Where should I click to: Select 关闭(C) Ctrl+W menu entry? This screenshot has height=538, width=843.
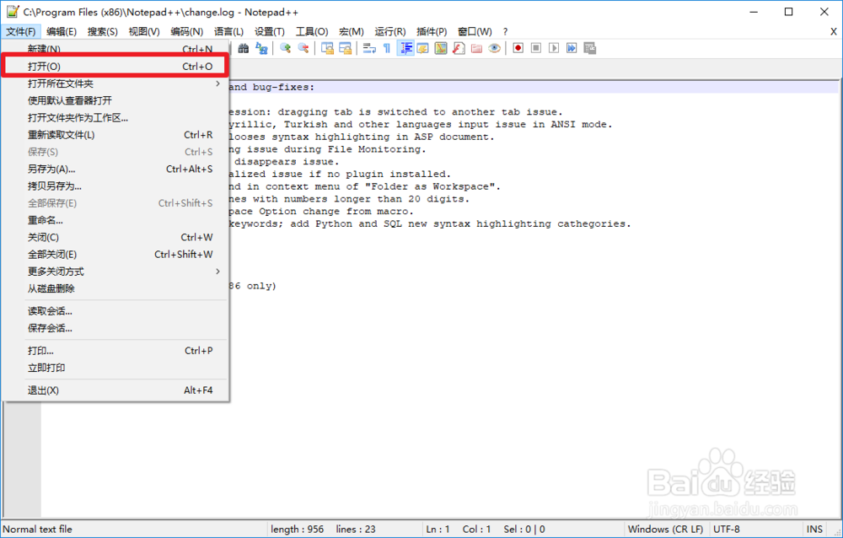(115, 237)
